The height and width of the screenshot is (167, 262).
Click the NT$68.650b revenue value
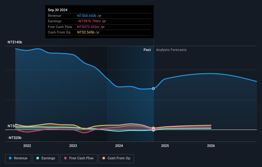[87, 16]
